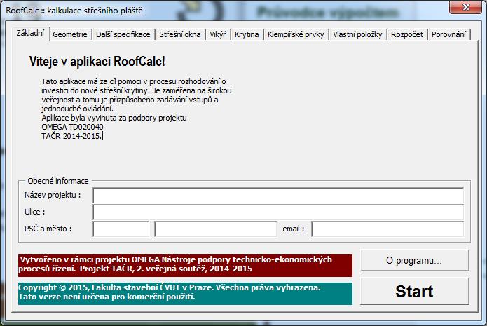This screenshot has width=487, height=326.
Task: Switch to the Základní tab
Action: (x=30, y=33)
